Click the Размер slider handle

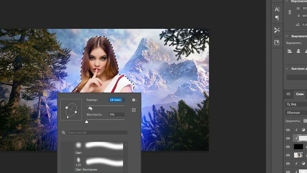click(x=90, y=108)
